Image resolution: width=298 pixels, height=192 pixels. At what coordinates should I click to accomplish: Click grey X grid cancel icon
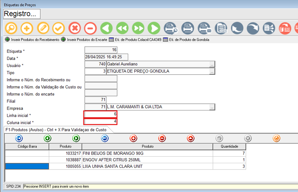248,138
